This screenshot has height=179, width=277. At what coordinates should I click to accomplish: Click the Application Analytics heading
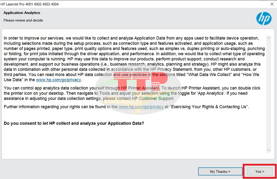click(22, 13)
